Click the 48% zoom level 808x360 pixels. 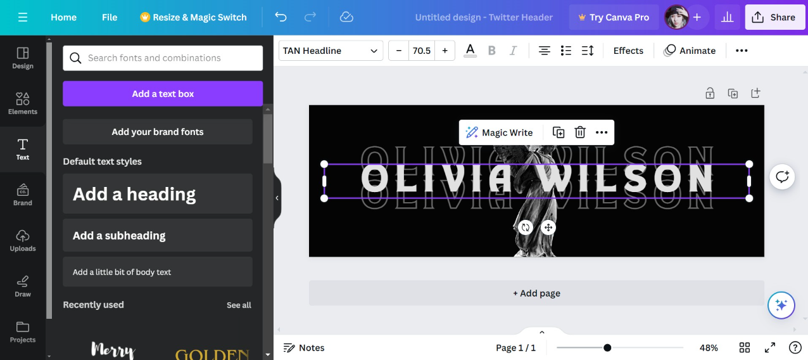[x=709, y=347]
